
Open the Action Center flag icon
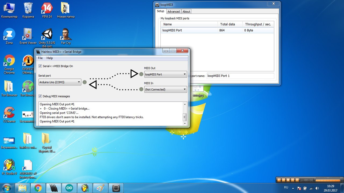(300, 188)
